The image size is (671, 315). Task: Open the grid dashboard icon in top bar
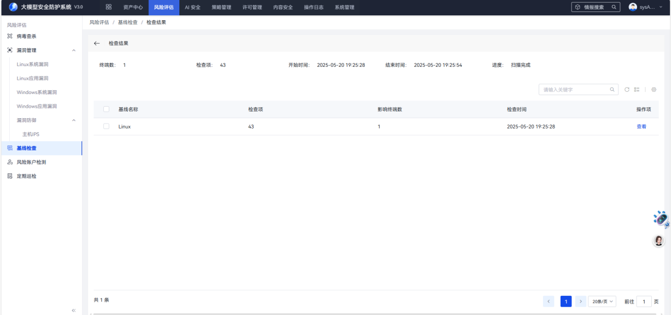[108, 7]
